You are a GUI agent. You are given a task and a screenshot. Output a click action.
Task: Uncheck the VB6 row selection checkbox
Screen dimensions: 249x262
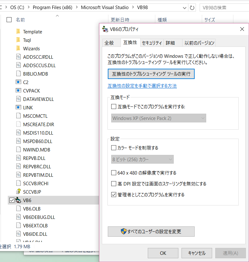click(x=12, y=200)
